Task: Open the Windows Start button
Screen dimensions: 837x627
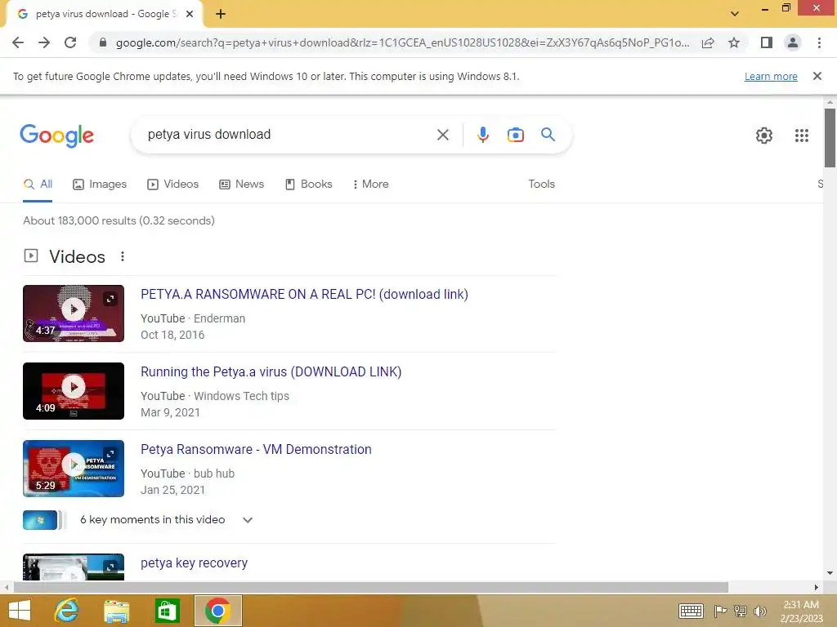Action: click(20, 611)
